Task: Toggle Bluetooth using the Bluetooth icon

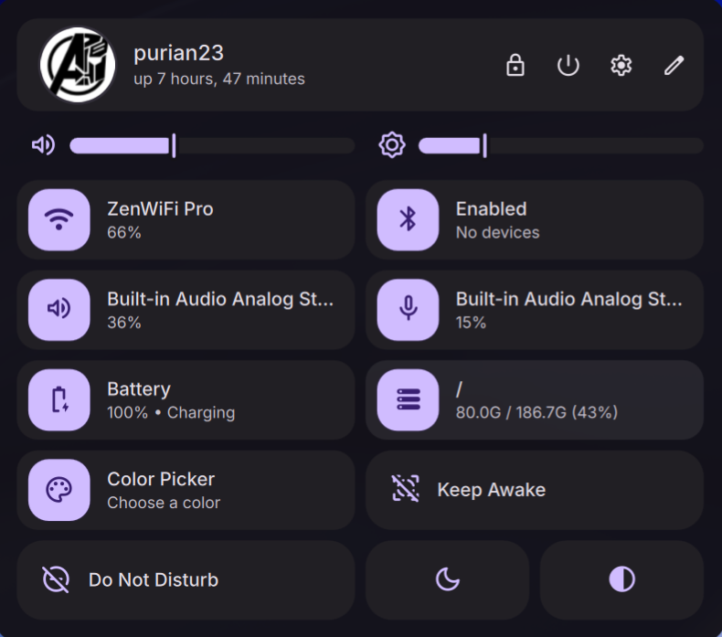Action: (408, 219)
